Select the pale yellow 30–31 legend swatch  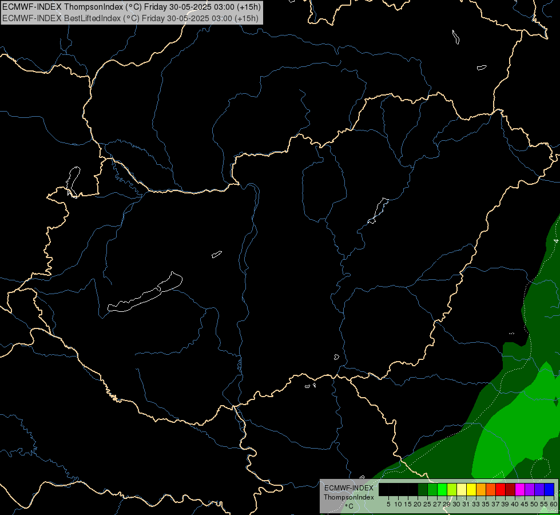pos(462,489)
